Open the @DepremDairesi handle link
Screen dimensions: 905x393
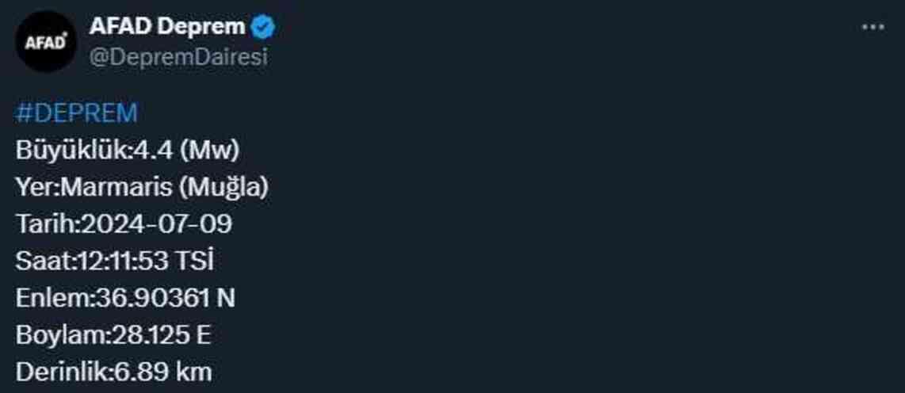pyautogui.click(x=178, y=57)
